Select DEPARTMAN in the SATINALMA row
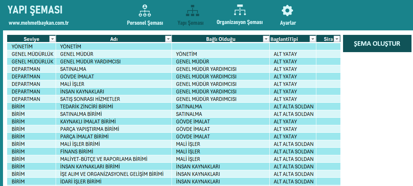 (31, 69)
